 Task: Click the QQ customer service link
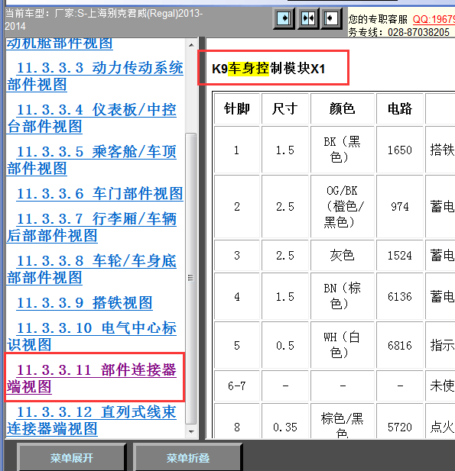[x=434, y=20]
